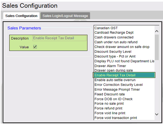Click the parameter list scrollbar thumb
The width and height of the screenshot is (163, 124).
(x=157, y=47)
